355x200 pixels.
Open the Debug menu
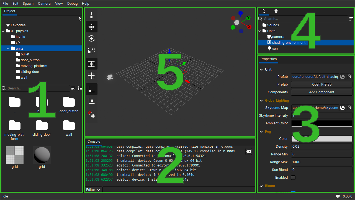click(72, 3)
